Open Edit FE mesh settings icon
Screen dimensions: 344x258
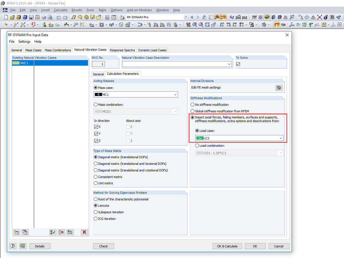279,88
